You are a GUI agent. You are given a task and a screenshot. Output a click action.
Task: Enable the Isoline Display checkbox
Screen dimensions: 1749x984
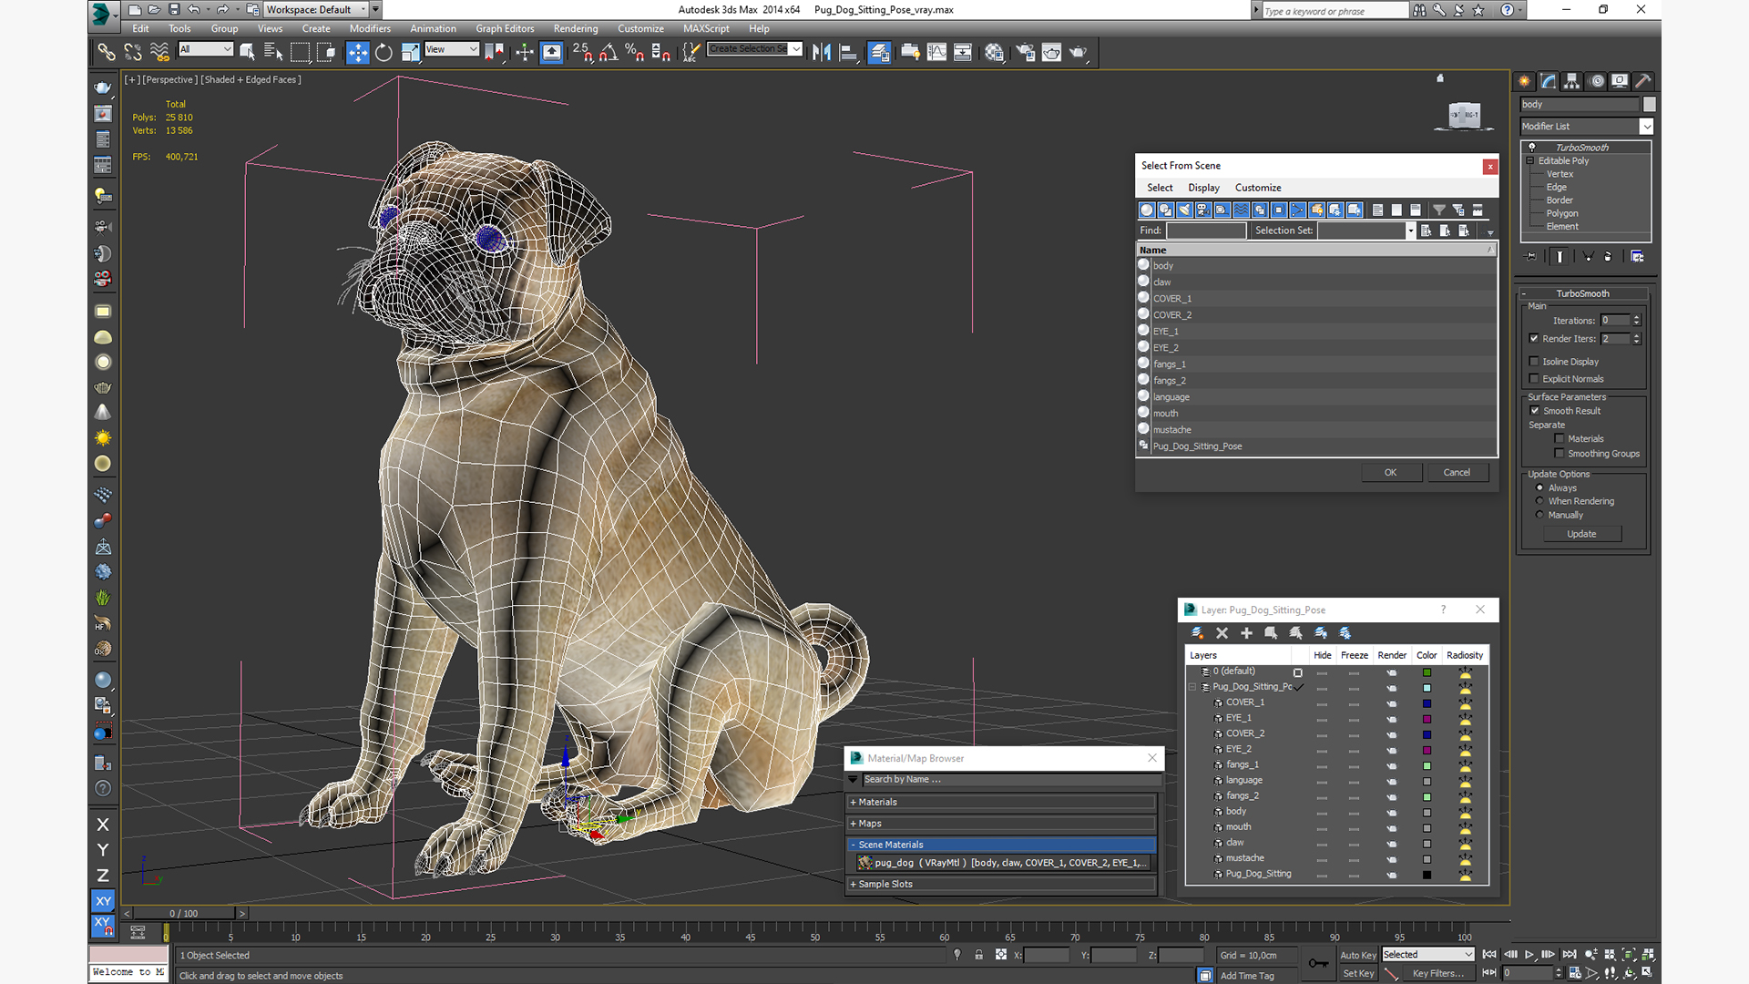pos(1534,362)
